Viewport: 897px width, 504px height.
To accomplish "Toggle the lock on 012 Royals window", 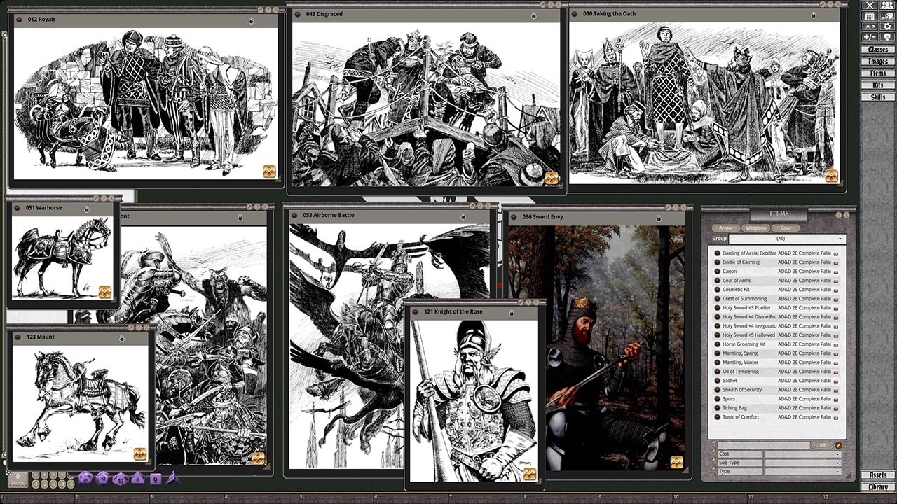I will point(251,21).
